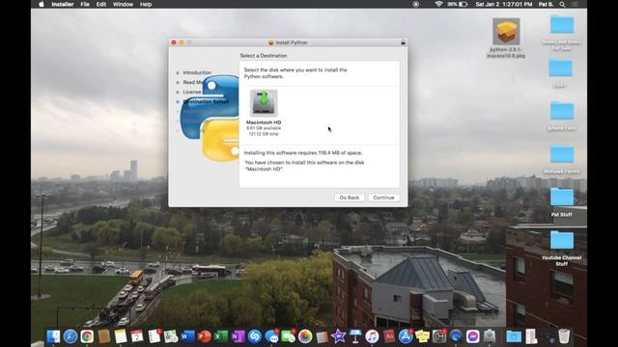This screenshot has width=618, height=347.
Task: Open the Trash in the Dock
Action: point(564,336)
